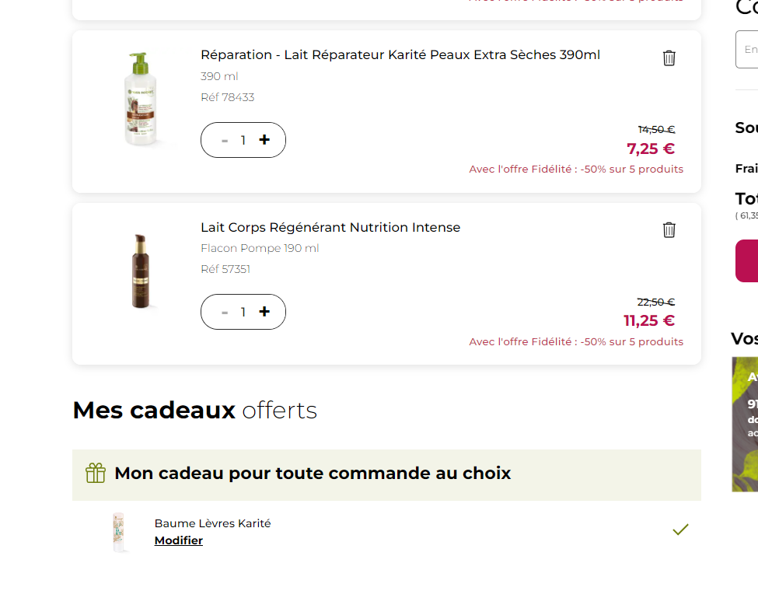
Task: Click the Modifier link under Baume Lèvres
Action: click(179, 540)
